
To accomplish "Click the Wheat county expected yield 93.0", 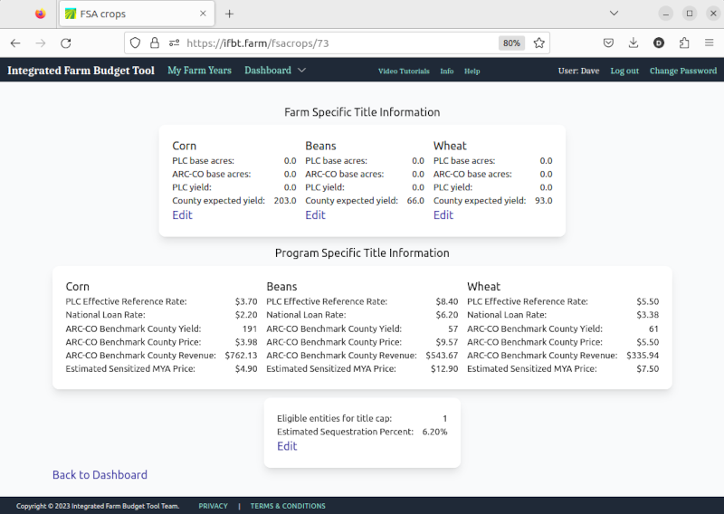I will [544, 201].
